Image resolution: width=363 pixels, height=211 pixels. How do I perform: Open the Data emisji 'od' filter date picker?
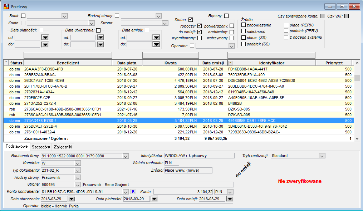[x=157, y=38]
